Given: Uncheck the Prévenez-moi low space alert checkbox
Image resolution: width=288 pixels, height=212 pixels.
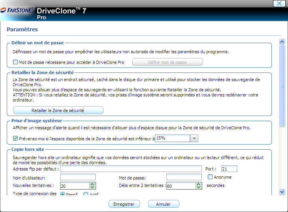Looking at the screenshot, I should [x=15, y=138].
